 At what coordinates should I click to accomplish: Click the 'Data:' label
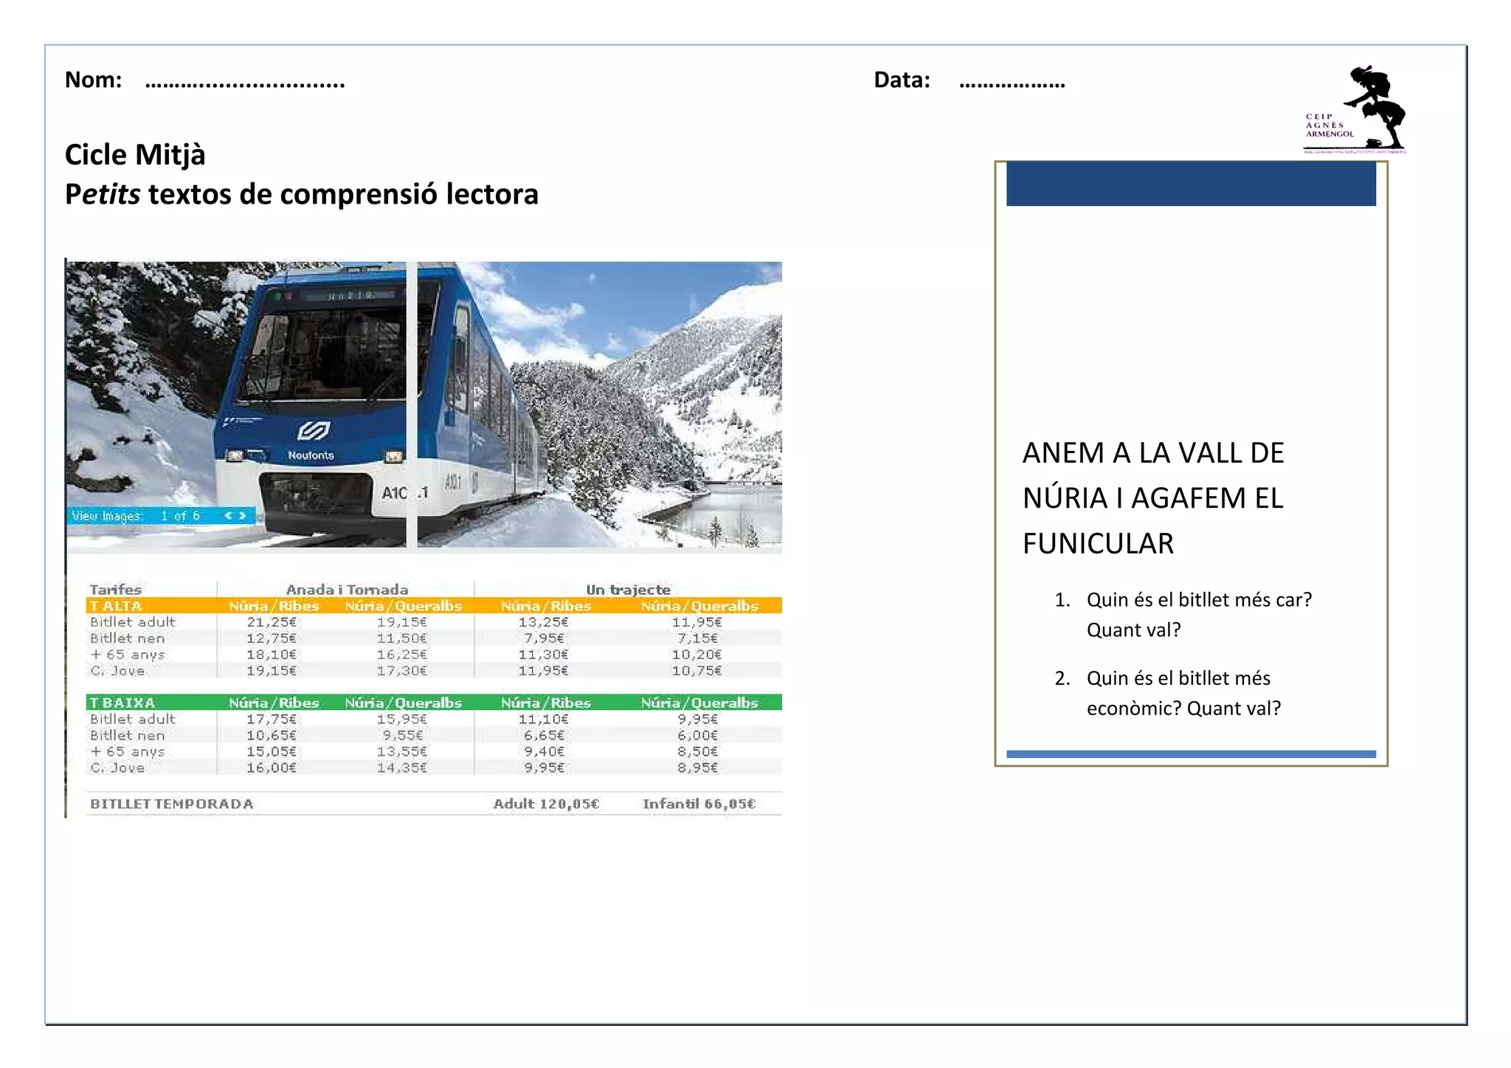[x=902, y=80]
